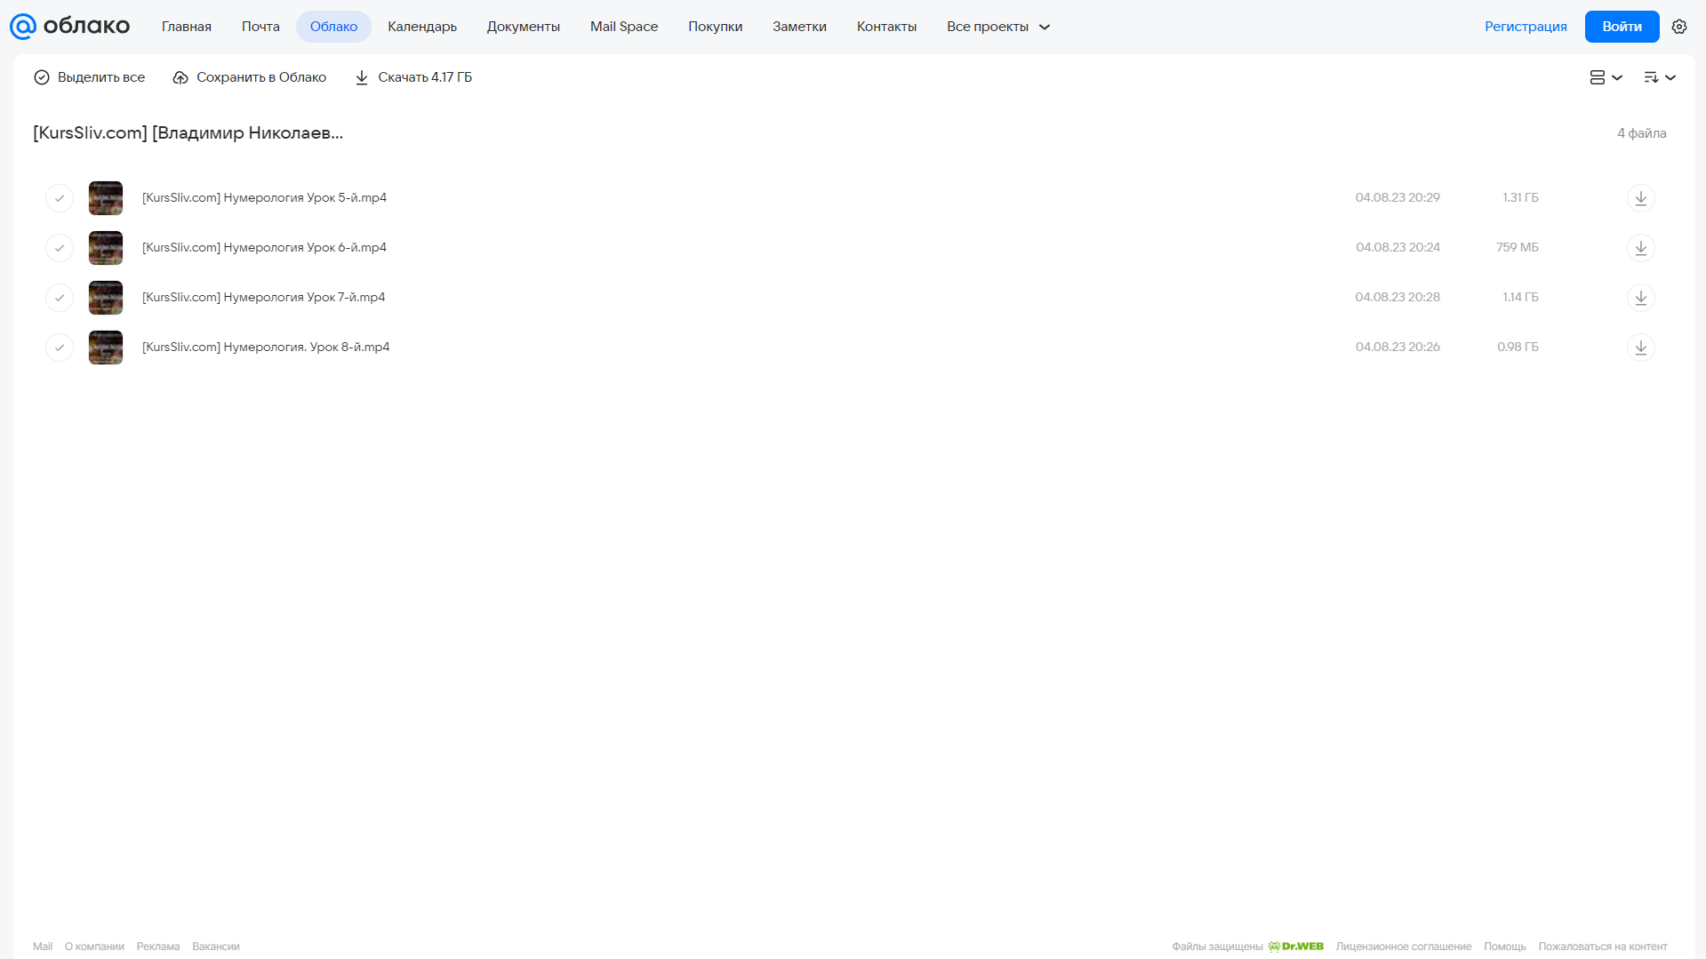The width and height of the screenshot is (1706, 959).
Task: Click Выделить все to select files
Action: point(89,77)
